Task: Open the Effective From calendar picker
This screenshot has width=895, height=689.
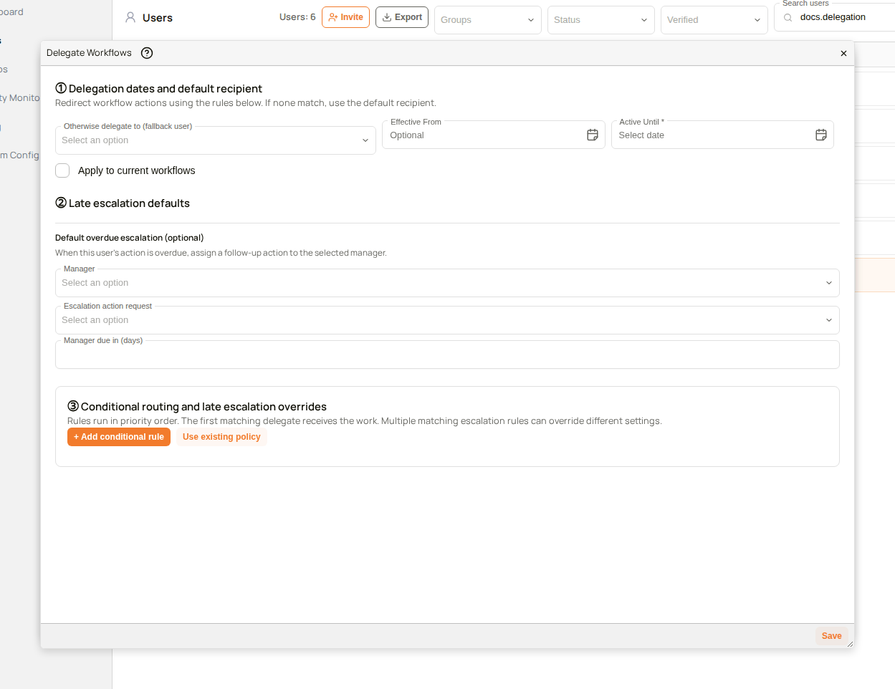Action: point(593,135)
